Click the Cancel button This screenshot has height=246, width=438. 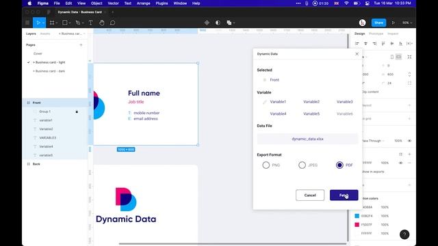click(x=310, y=195)
